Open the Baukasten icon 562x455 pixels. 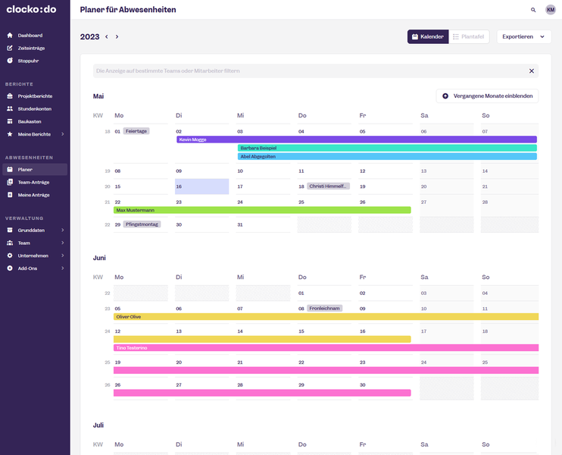coord(10,121)
